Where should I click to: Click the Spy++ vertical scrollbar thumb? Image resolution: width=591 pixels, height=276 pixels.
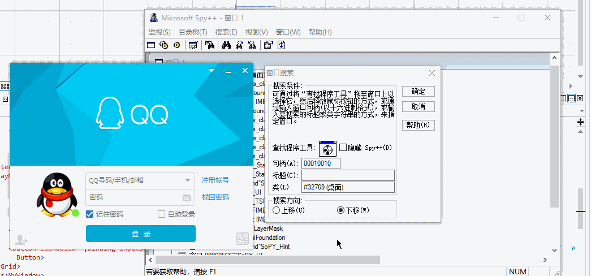tap(554, 136)
